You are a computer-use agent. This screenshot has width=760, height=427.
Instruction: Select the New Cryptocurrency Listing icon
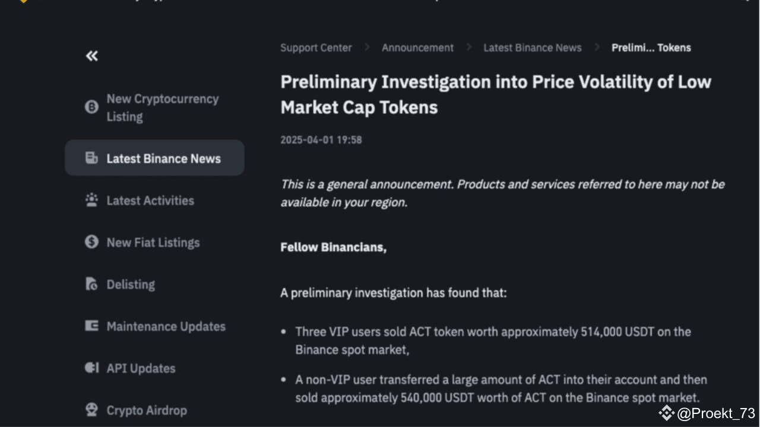[91, 107]
